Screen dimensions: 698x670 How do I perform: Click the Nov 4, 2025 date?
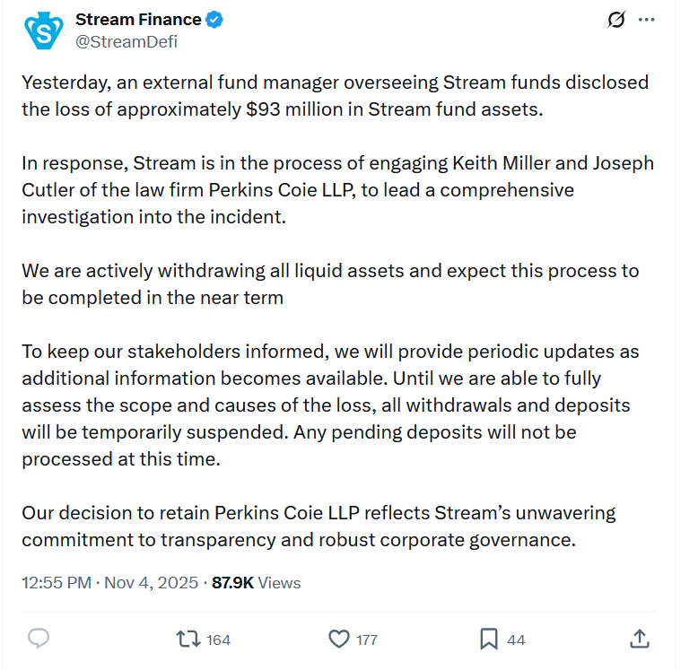click(x=151, y=583)
